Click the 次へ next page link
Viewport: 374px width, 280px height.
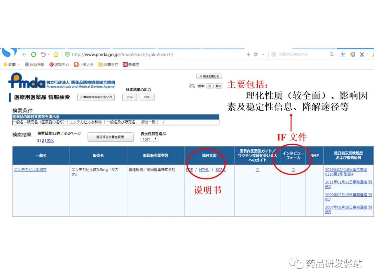pyautogui.click(x=50, y=141)
